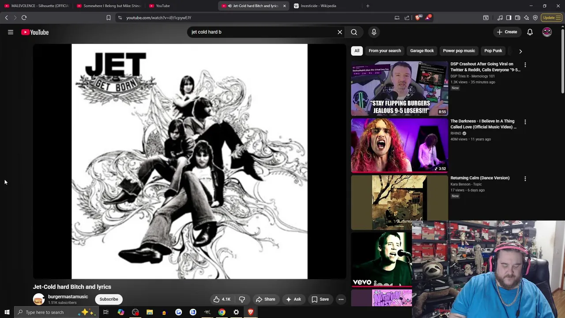Save video to a playlist
565x318 pixels.
[320, 299]
